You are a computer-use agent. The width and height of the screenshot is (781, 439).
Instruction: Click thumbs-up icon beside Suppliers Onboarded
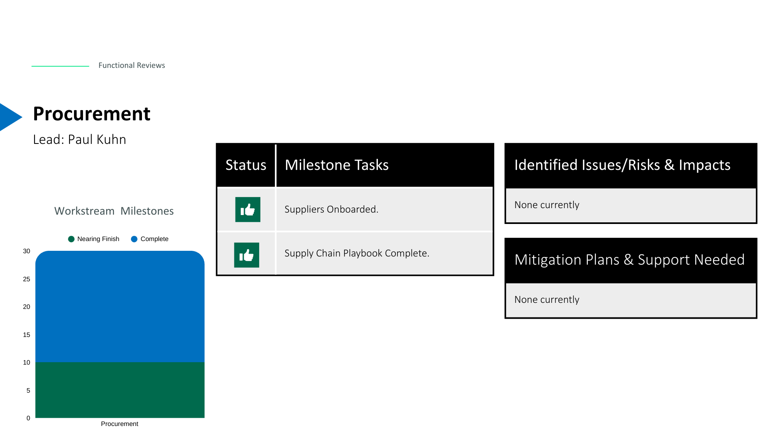248,209
